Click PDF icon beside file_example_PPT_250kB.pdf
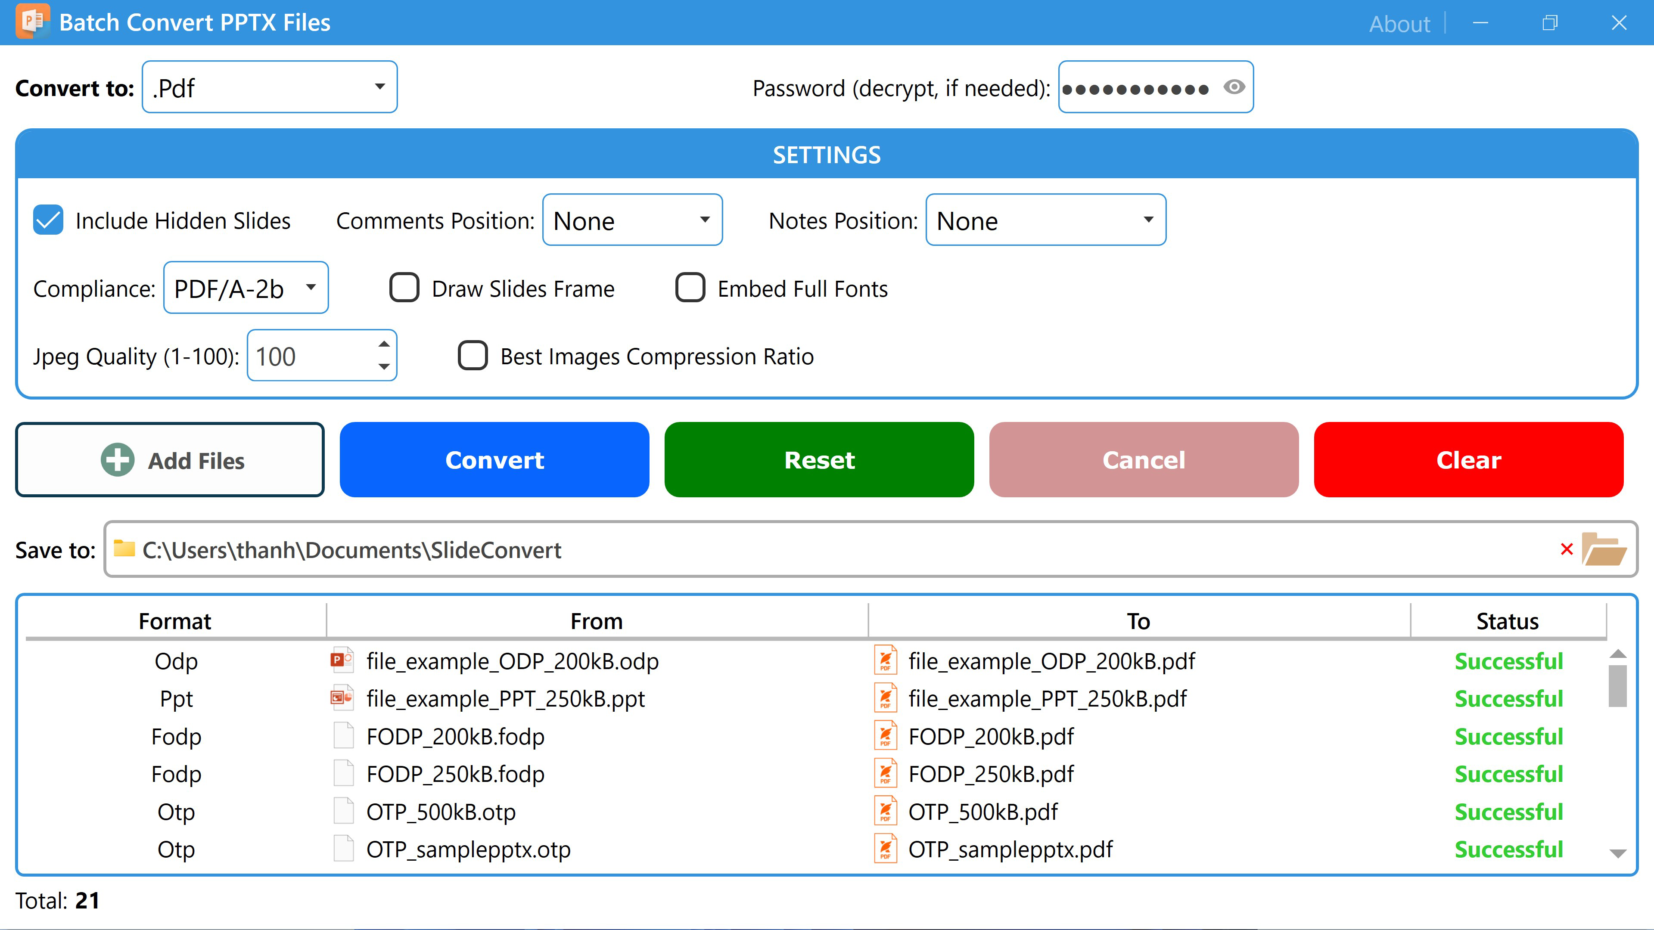Viewport: 1654px width, 930px height. click(886, 697)
